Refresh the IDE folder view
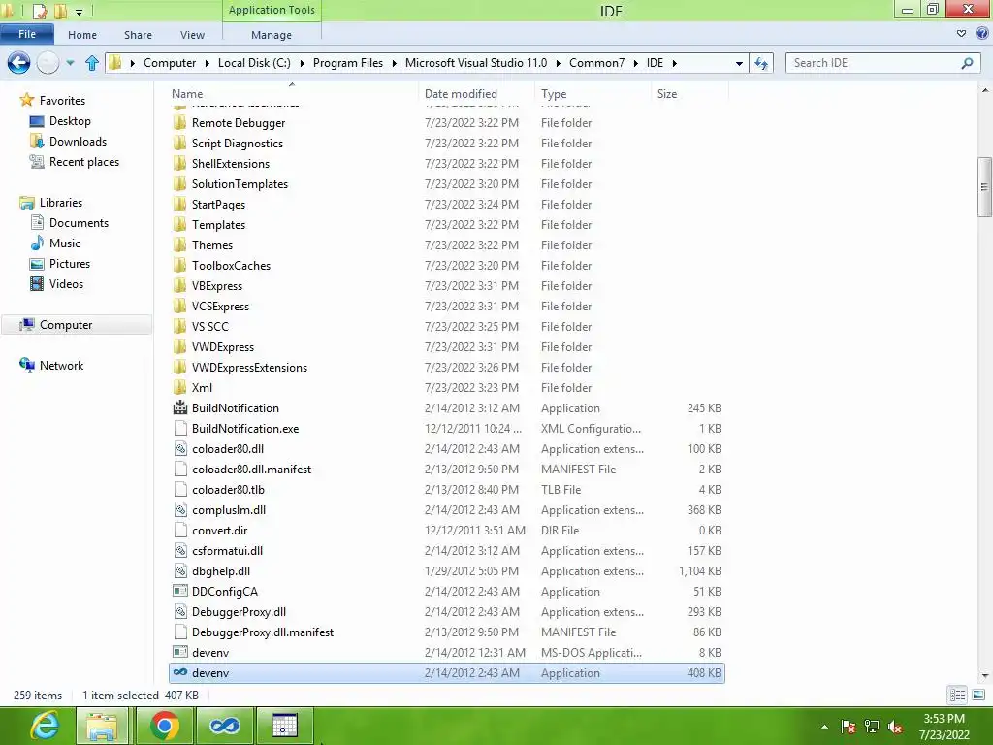The width and height of the screenshot is (993, 745). point(760,63)
